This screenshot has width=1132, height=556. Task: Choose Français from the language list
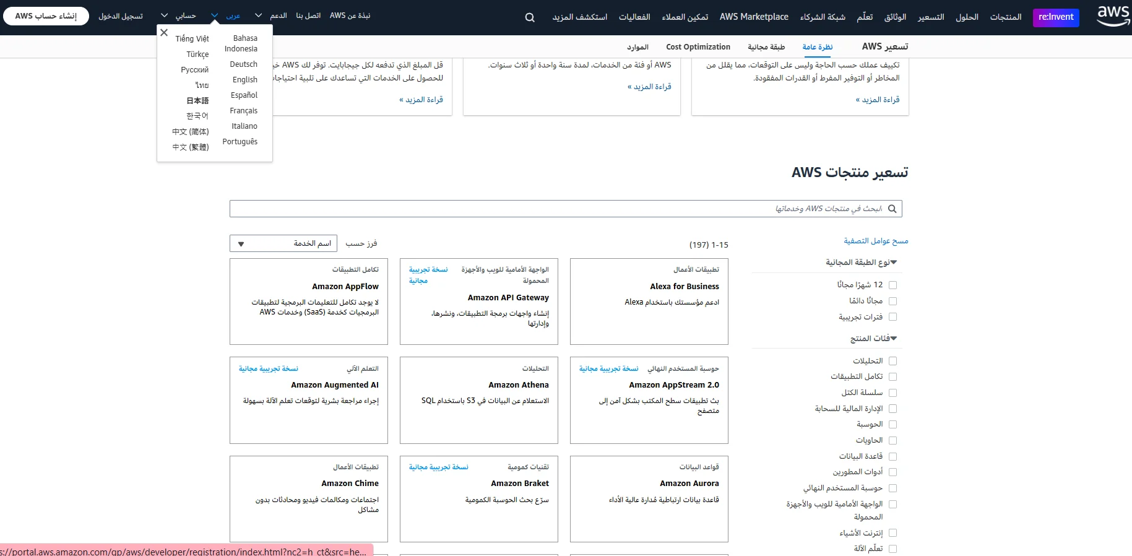coord(244,111)
